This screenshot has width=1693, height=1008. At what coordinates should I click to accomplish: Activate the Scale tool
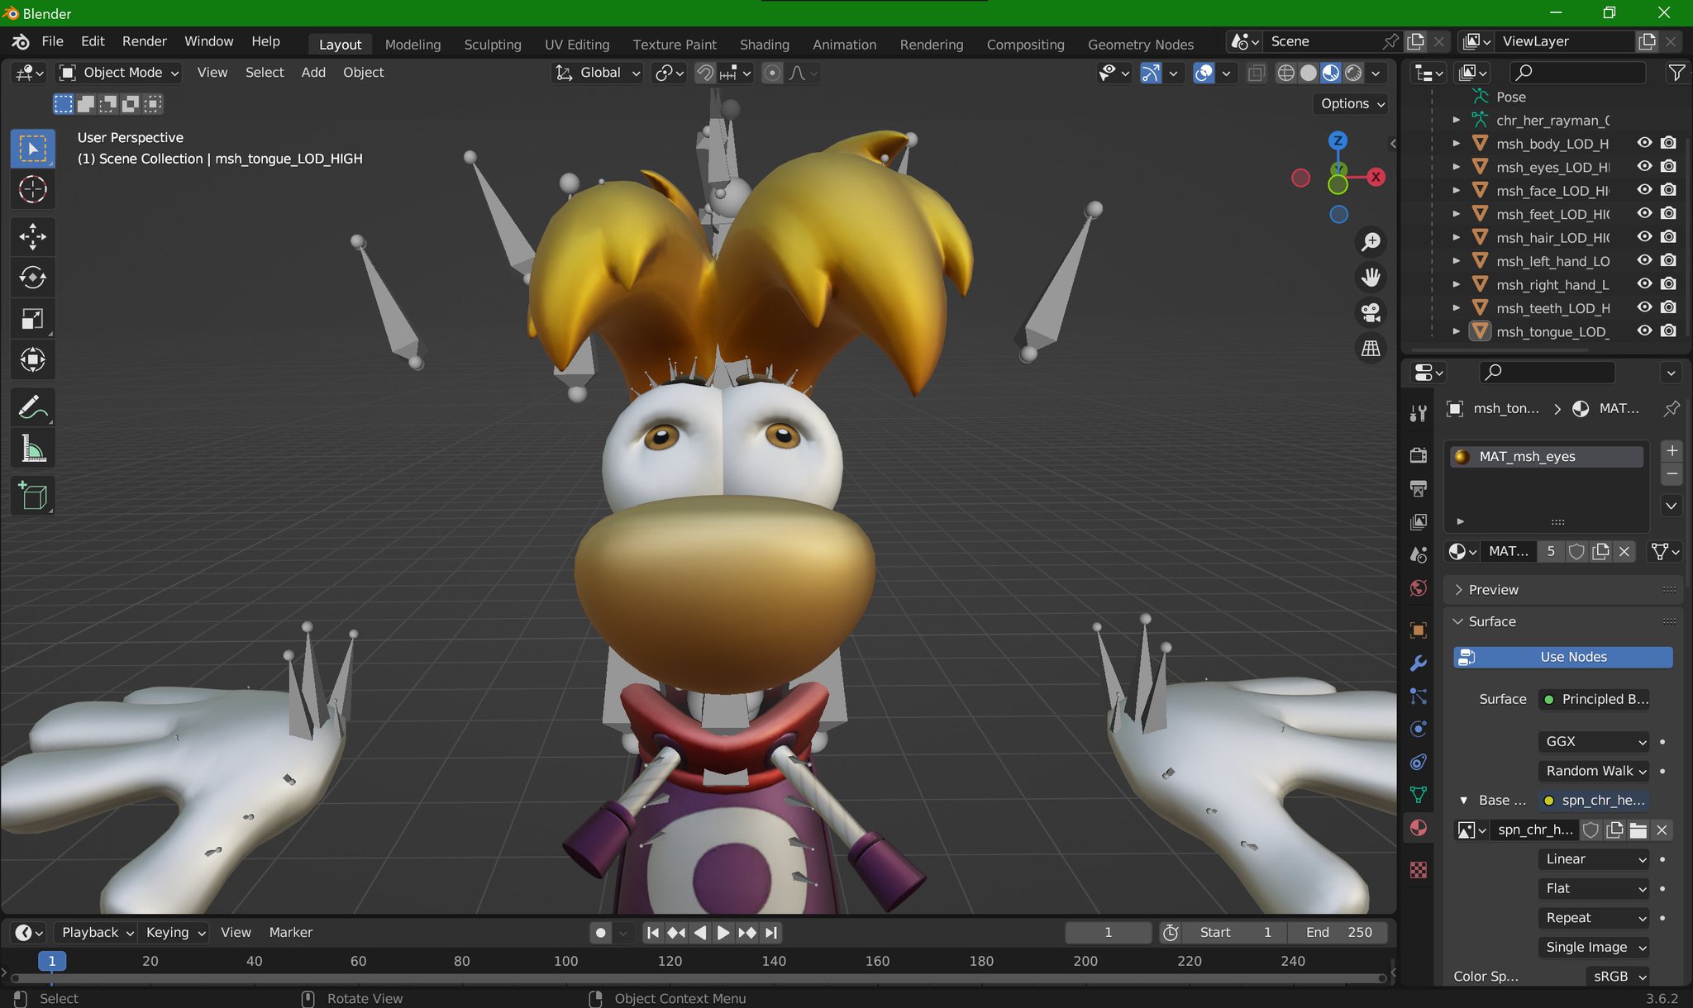click(32, 319)
